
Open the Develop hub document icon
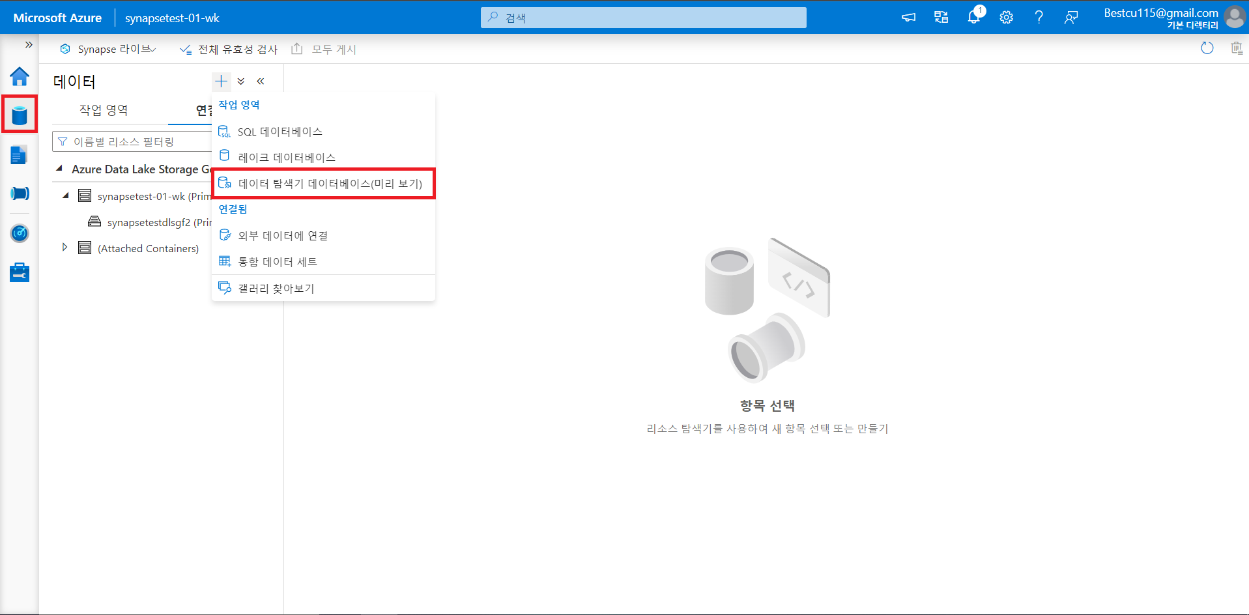[x=20, y=155]
